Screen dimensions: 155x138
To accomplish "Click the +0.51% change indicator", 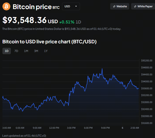I will 67,22.
